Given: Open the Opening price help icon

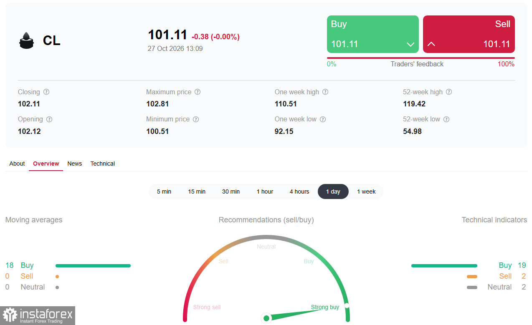Looking at the screenshot, I should click(49, 119).
